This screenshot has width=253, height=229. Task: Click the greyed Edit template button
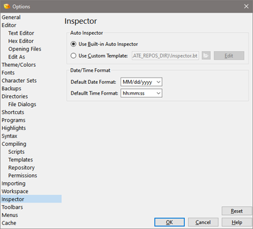click(x=229, y=56)
